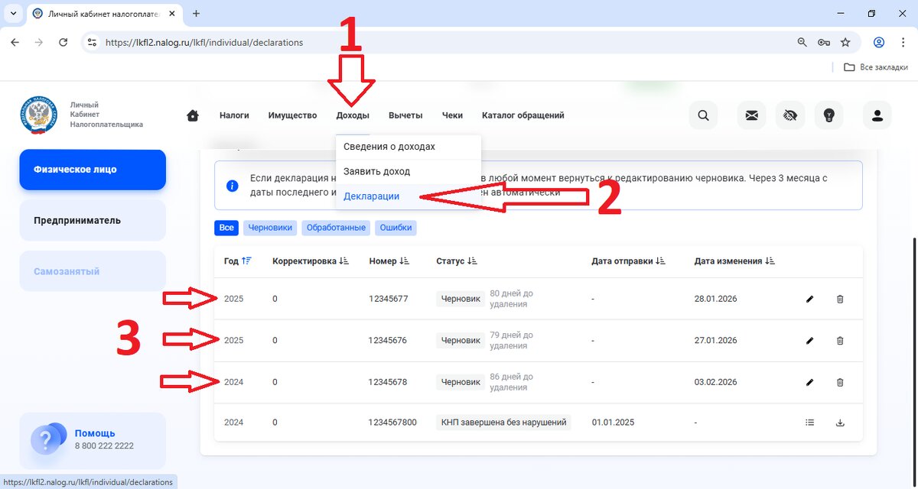
Task: Delete draft declaration 12345677
Action: (x=840, y=299)
